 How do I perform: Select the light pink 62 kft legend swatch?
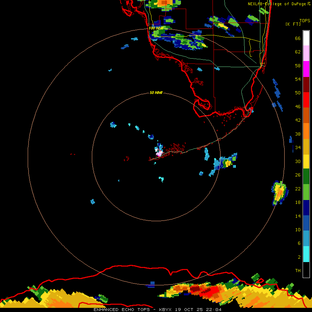(306, 53)
